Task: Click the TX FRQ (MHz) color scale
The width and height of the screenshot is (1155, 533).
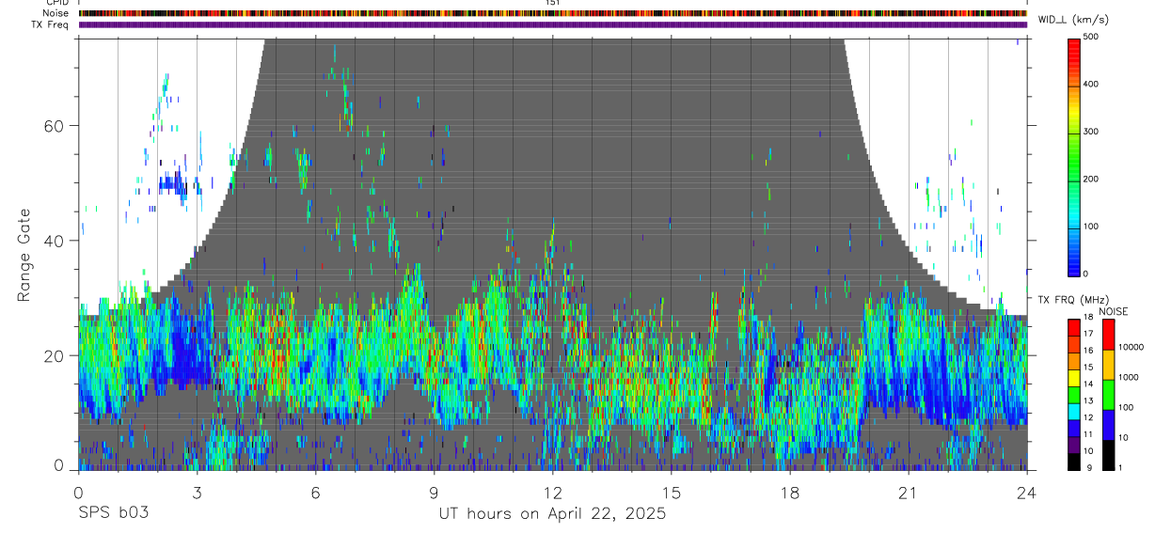Action: pyautogui.click(x=1074, y=394)
